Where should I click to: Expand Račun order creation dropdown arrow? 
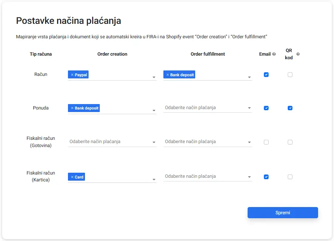click(x=154, y=77)
